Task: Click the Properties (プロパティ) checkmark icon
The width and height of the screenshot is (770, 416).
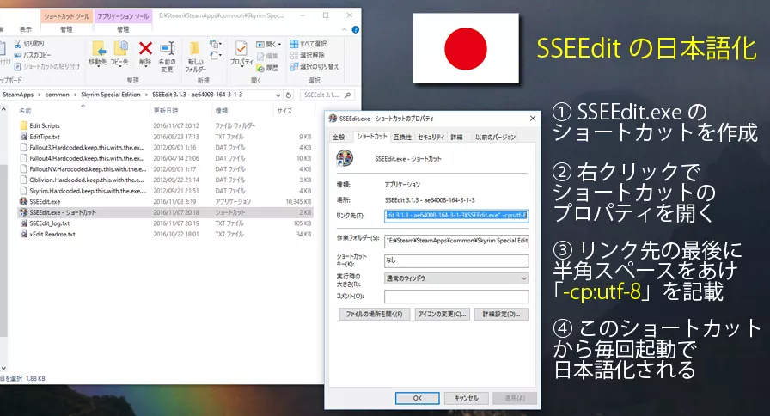Action: (x=241, y=48)
